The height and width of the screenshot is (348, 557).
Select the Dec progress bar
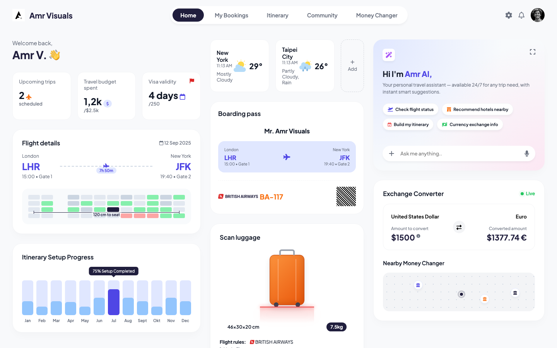point(185,298)
